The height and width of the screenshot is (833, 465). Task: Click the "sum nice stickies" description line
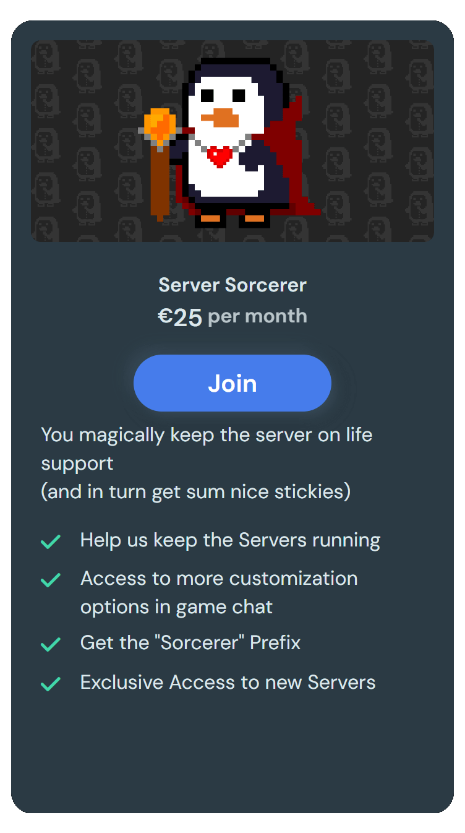point(196,491)
